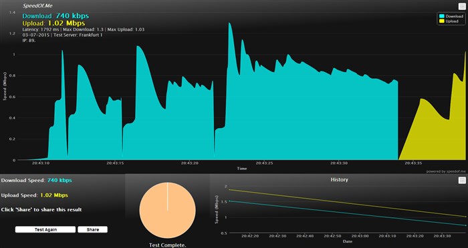Click the History panel title
468x248 pixels.
(339, 179)
